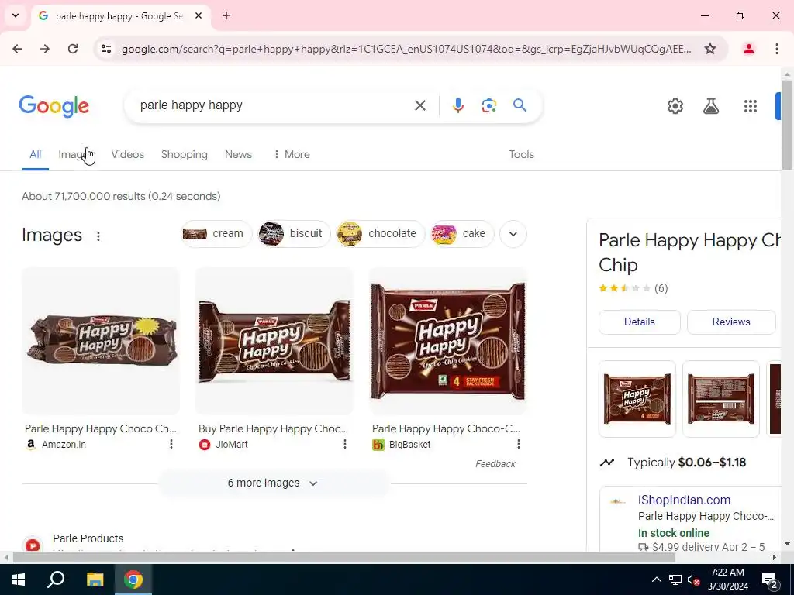Open Search Labs flask icon

point(711,106)
